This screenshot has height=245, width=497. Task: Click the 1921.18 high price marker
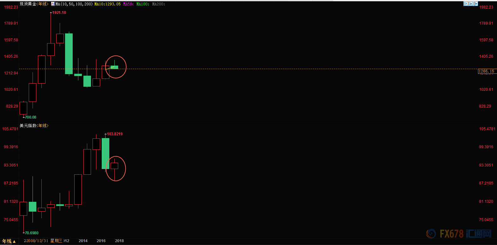point(59,13)
